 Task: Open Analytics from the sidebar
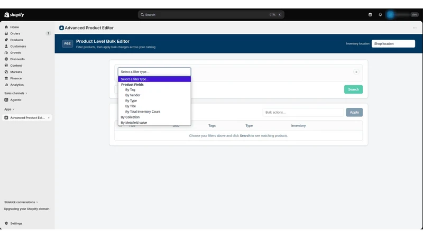click(x=17, y=85)
